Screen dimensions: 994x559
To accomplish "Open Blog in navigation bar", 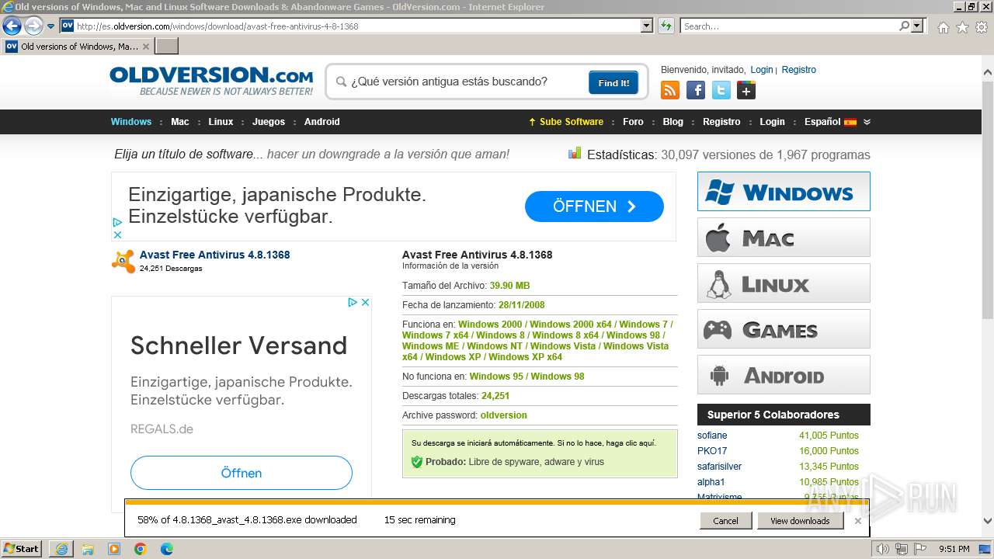I will tap(673, 122).
